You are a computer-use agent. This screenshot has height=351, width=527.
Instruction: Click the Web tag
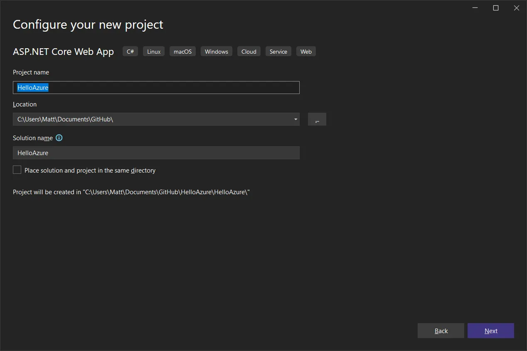click(306, 51)
